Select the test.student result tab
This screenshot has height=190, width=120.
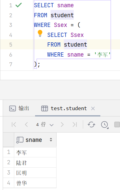pos(64,108)
